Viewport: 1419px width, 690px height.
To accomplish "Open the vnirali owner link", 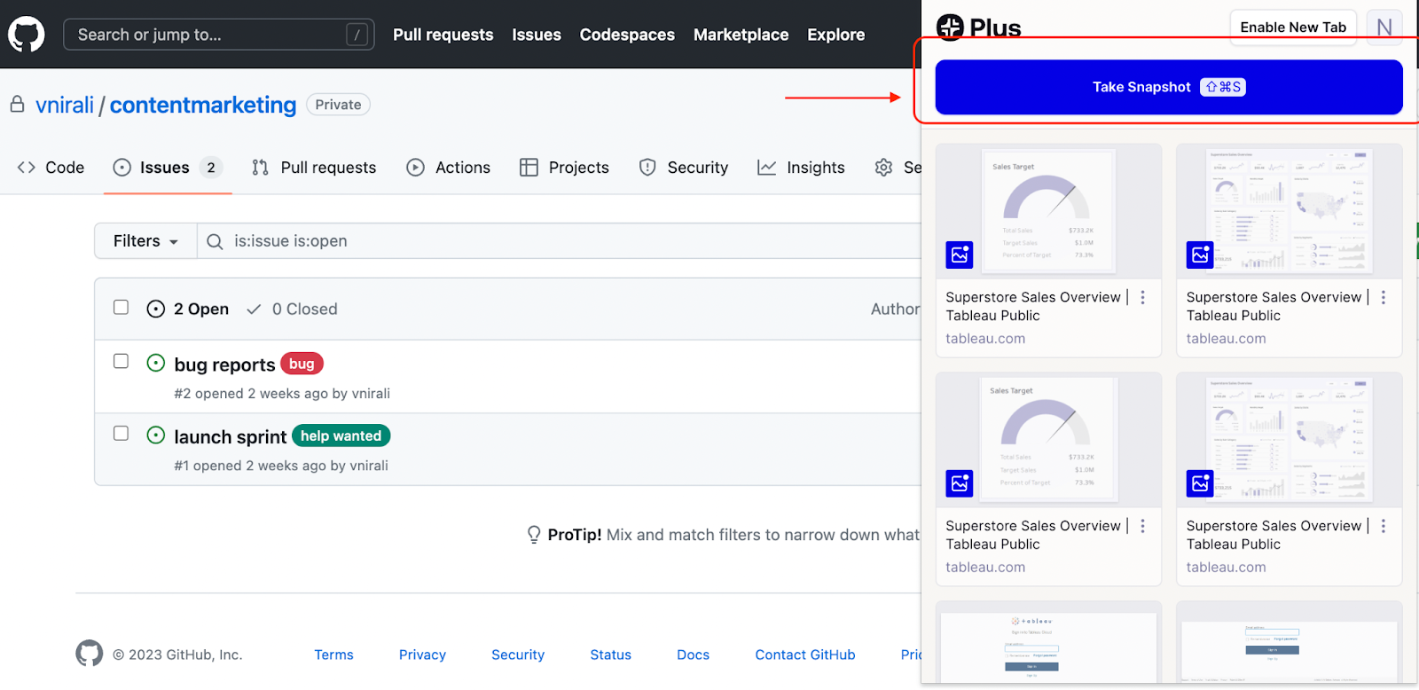I will point(65,105).
